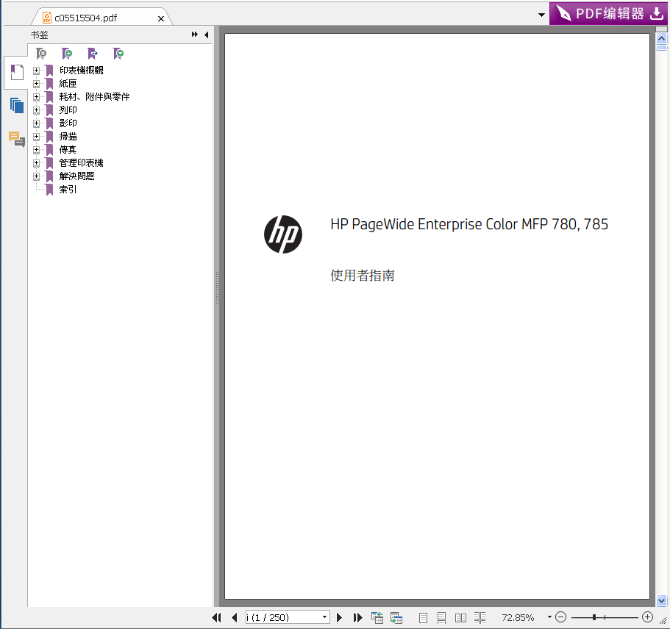This screenshot has width=670, height=629.
Task: Open the page thumbnails side panel icon
Action: click(x=17, y=106)
